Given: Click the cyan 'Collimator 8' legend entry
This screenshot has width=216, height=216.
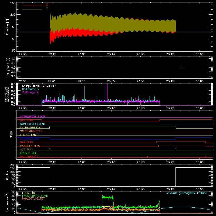Looking at the screenshot, I should tap(30, 89).
